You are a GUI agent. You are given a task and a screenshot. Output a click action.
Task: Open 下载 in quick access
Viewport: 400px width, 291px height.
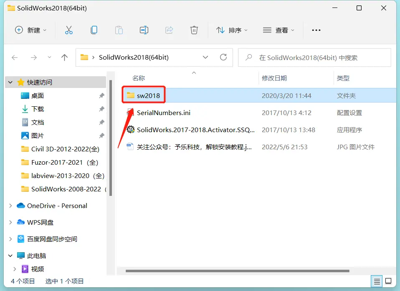coord(38,109)
